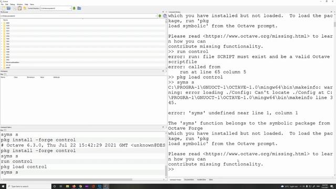Image resolution: width=336 pixels, height=189 pixels.
Task: Open the File Browser settings gear
Action: point(164,16)
